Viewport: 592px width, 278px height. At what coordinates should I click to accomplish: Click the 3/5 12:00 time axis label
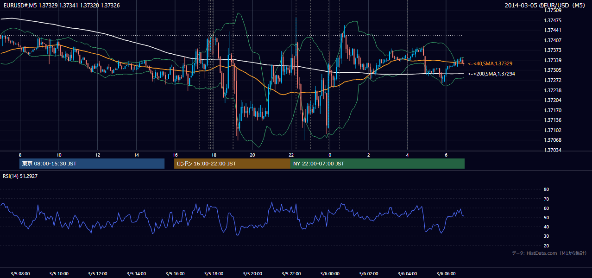97,273
